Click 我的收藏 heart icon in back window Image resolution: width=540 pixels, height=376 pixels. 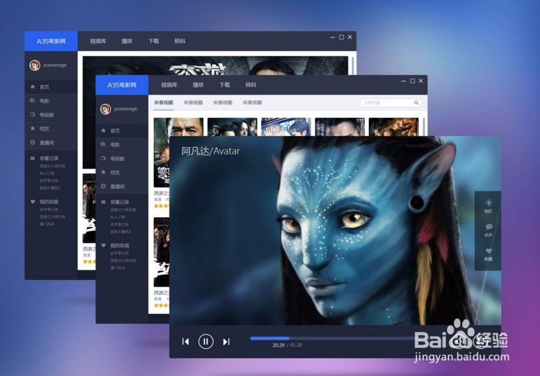point(32,202)
